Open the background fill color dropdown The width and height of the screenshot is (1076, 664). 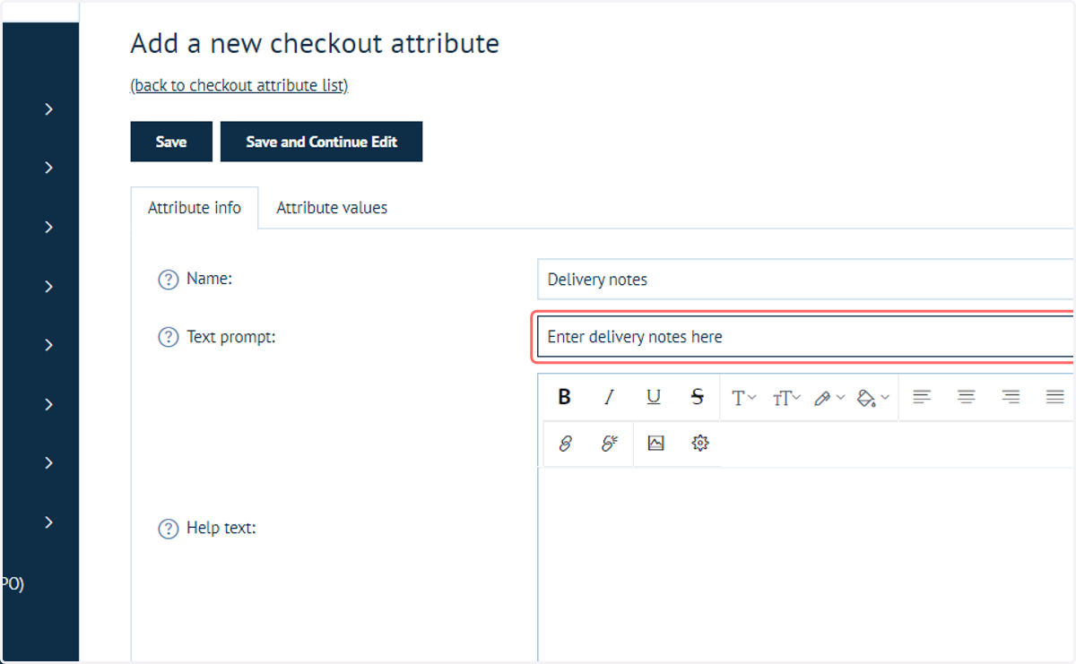[x=872, y=398]
